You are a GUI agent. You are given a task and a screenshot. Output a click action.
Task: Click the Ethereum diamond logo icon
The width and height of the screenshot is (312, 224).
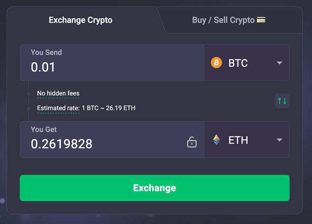click(x=216, y=140)
